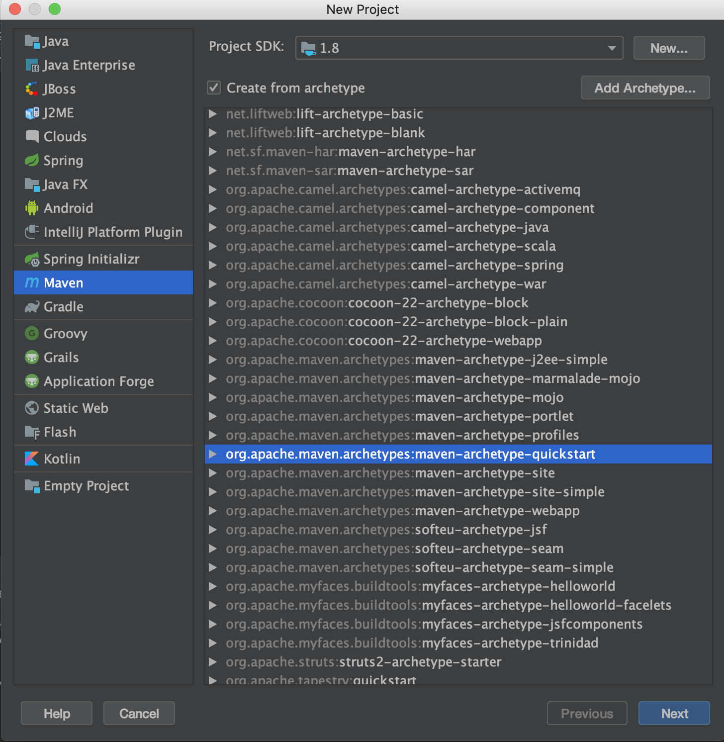This screenshot has width=724, height=742.
Task: Click the Next button
Action: [x=674, y=713]
